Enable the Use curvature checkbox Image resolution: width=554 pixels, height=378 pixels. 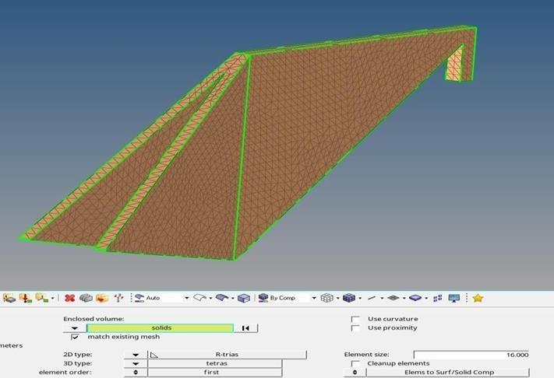[355, 319]
